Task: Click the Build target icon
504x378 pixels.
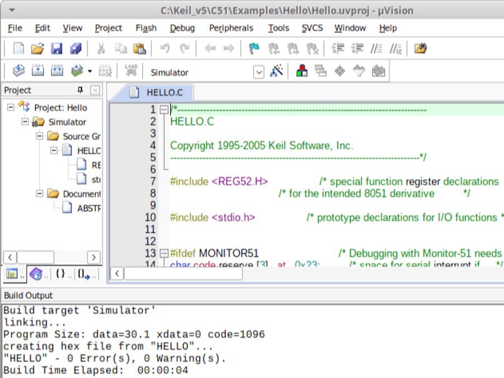Action: tap(38, 71)
